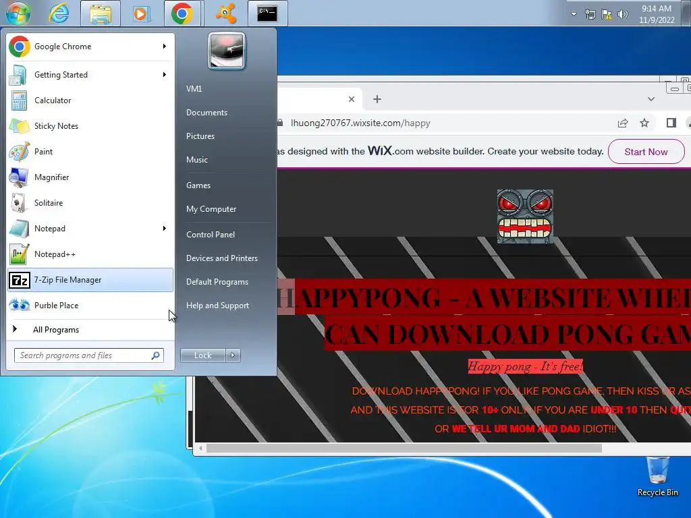Open 7-Zip File Manager
The width and height of the screenshot is (691, 518).
point(90,280)
